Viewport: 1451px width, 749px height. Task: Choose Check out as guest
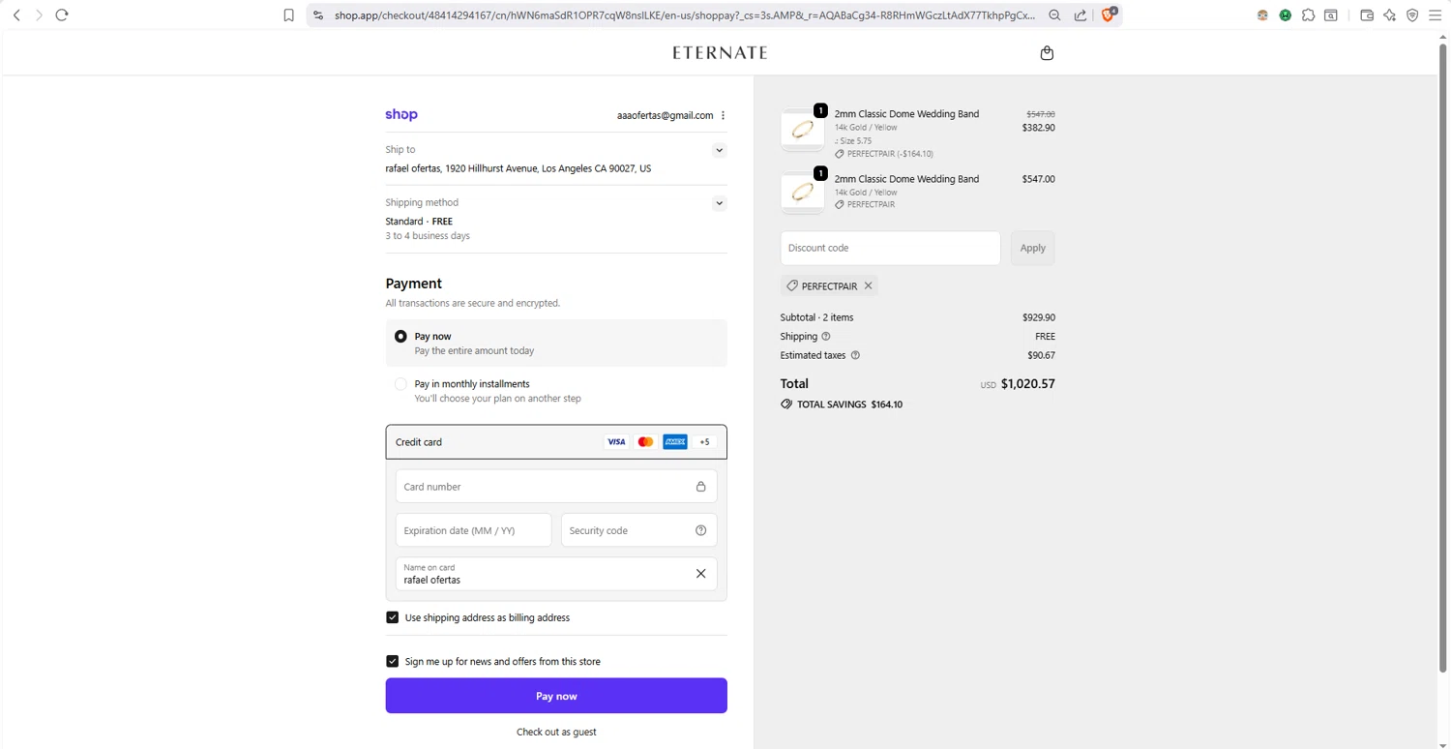pyautogui.click(x=556, y=733)
